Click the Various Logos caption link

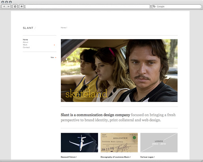pos(147,157)
